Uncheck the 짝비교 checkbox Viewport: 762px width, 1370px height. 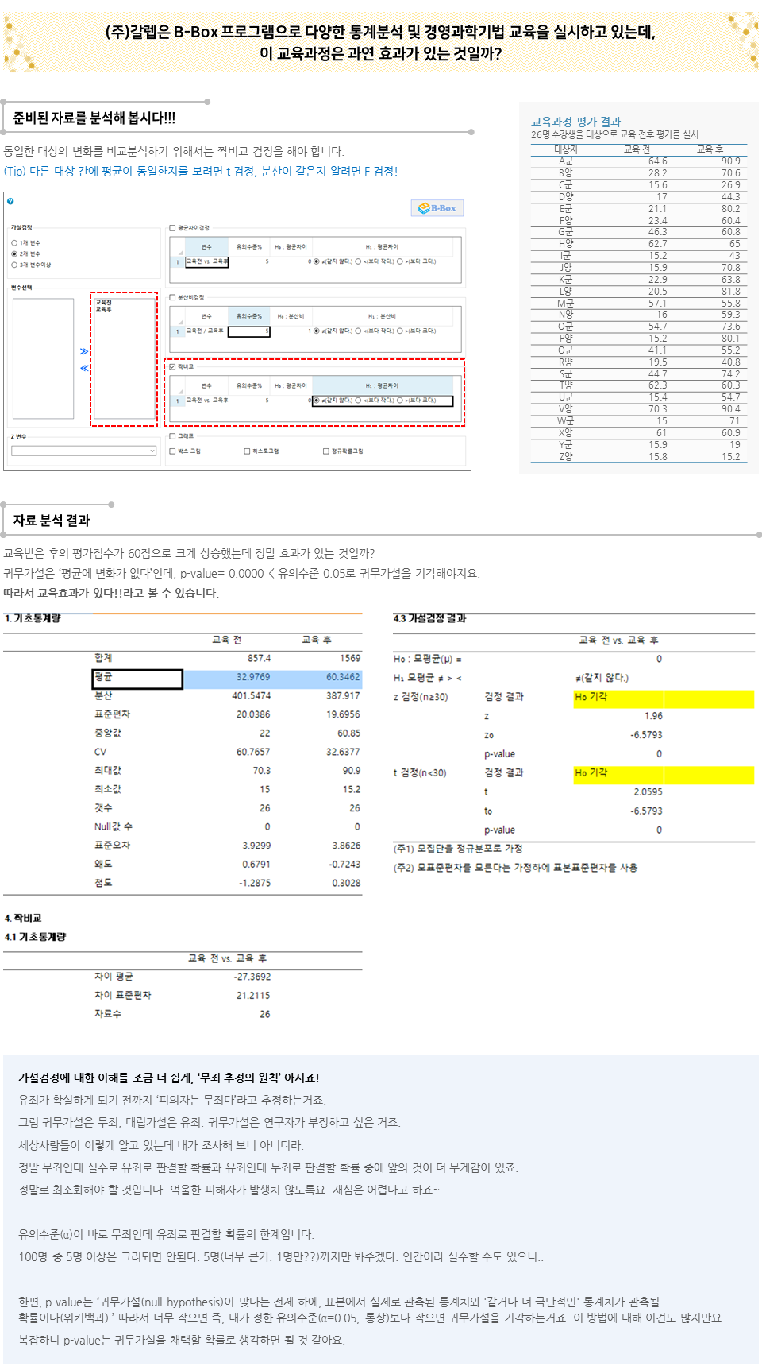click(172, 367)
